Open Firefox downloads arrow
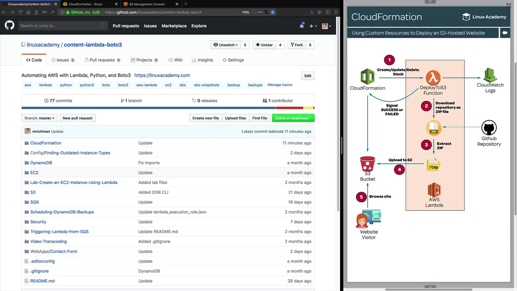The height and width of the screenshot is (291, 517). coord(312,12)
